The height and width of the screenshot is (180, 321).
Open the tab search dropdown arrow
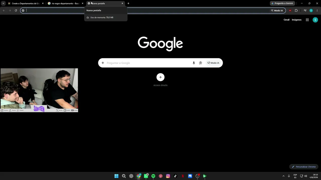point(3,3)
